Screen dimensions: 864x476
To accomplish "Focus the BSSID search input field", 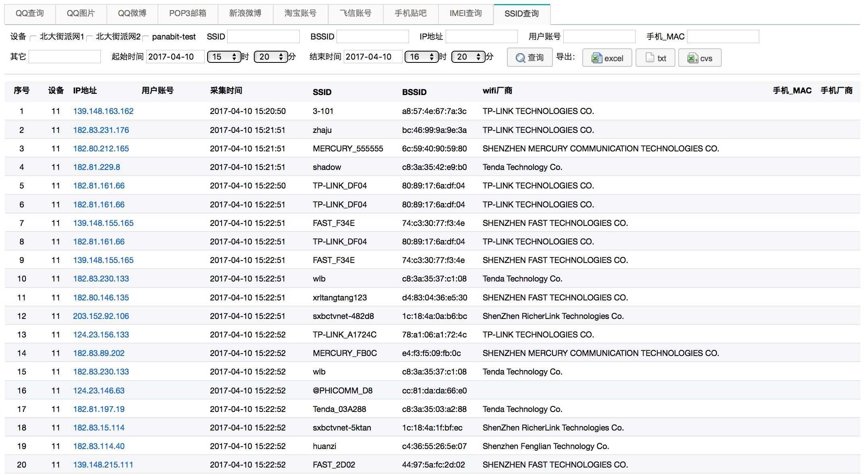I will coord(373,36).
